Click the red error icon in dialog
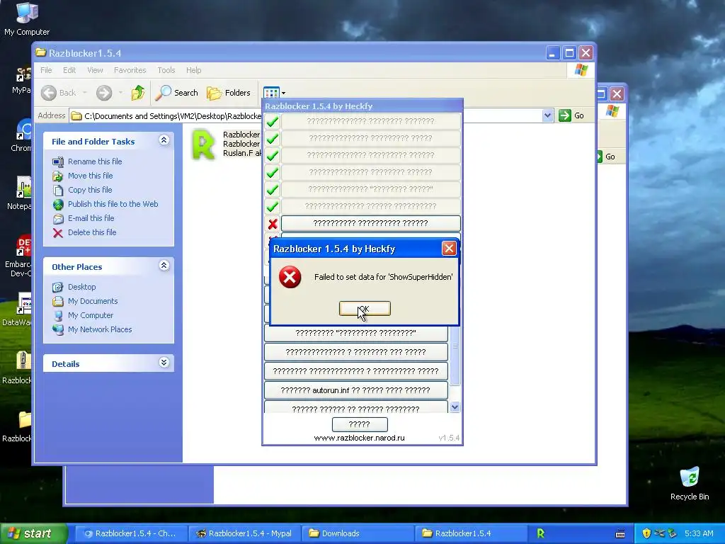Viewport: 725px width, 544px height. click(290, 277)
